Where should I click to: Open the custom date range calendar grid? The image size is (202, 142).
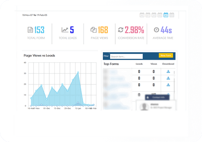click(x=172, y=15)
